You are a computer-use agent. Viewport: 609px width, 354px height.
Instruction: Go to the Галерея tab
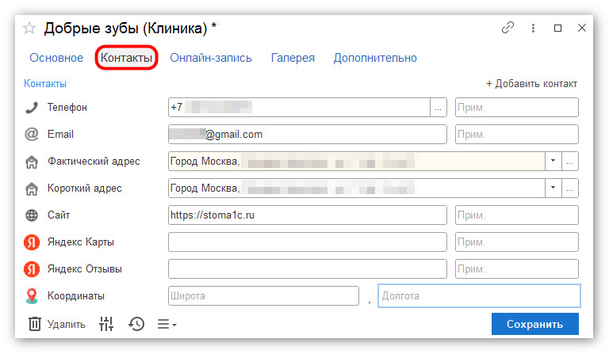click(x=293, y=58)
